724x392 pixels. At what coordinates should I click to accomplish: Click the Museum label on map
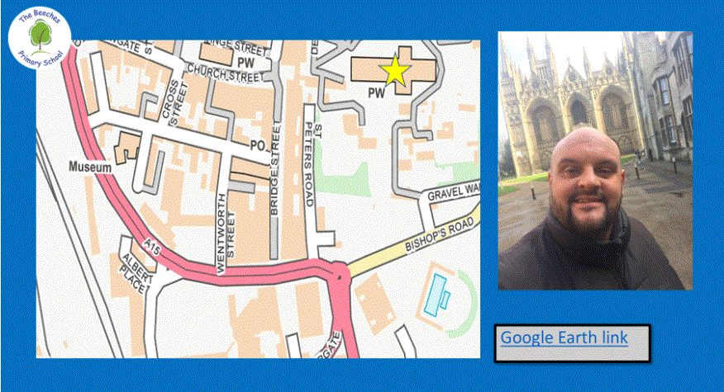pos(90,167)
